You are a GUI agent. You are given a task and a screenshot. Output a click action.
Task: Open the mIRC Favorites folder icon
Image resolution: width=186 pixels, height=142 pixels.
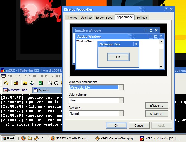coord(25,83)
